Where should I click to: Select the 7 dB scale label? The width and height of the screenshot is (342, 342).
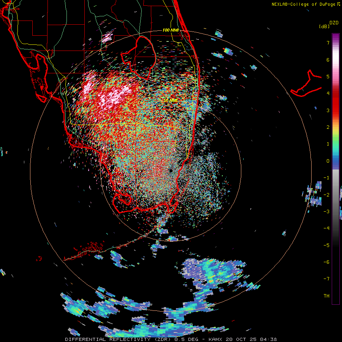tap(328, 43)
